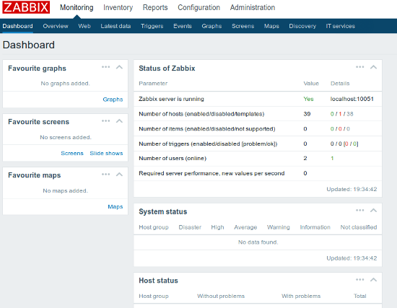
Task: Click the 'Without problems' column header
Action: coord(221,296)
